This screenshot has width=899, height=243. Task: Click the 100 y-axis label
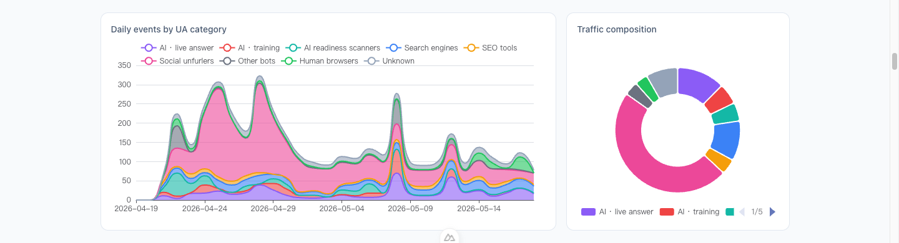pos(124,162)
